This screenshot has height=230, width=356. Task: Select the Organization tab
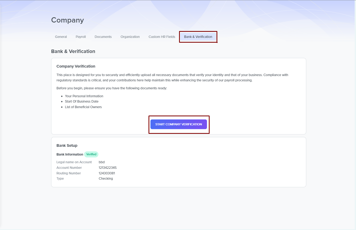tap(130, 37)
